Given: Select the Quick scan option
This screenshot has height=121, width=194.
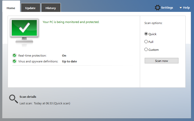Looking at the screenshot, I should (x=146, y=34).
